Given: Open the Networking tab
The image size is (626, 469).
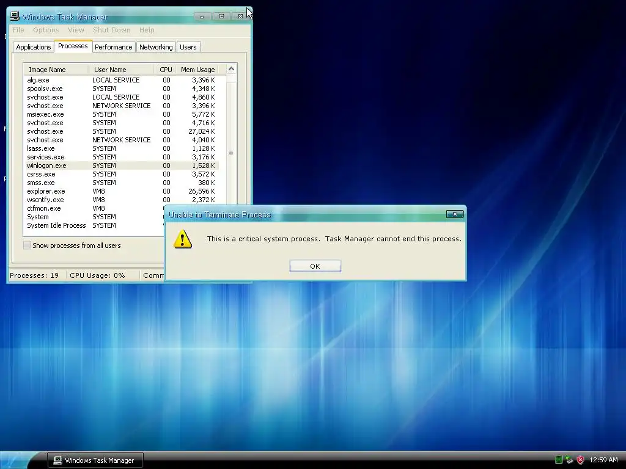Looking at the screenshot, I should point(156,47).
